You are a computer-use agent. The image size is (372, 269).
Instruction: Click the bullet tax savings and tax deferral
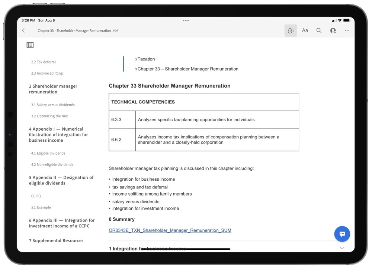click(140, 187)
